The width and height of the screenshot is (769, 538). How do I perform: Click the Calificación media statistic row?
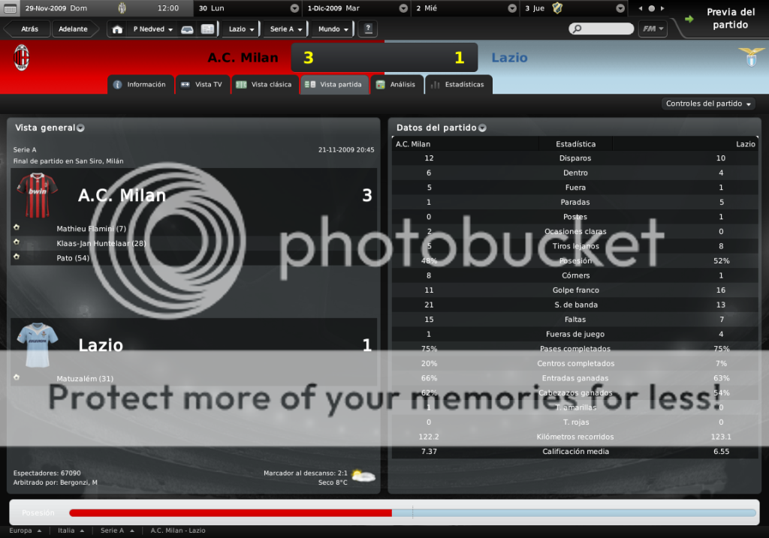[574, 452]
